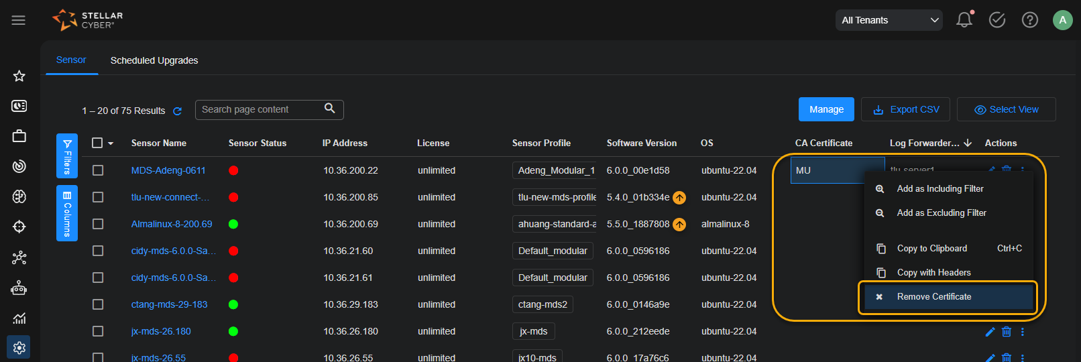Screen dimensions: 1081x362
Task: Delete jx-mds-26.180 sensor via trash icon
Action: pyautogui.click(x=1006, y=332)
